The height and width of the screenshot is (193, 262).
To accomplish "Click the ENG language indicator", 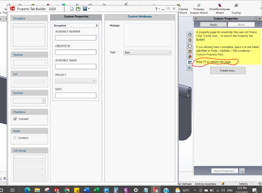I will tap(230, 190).
